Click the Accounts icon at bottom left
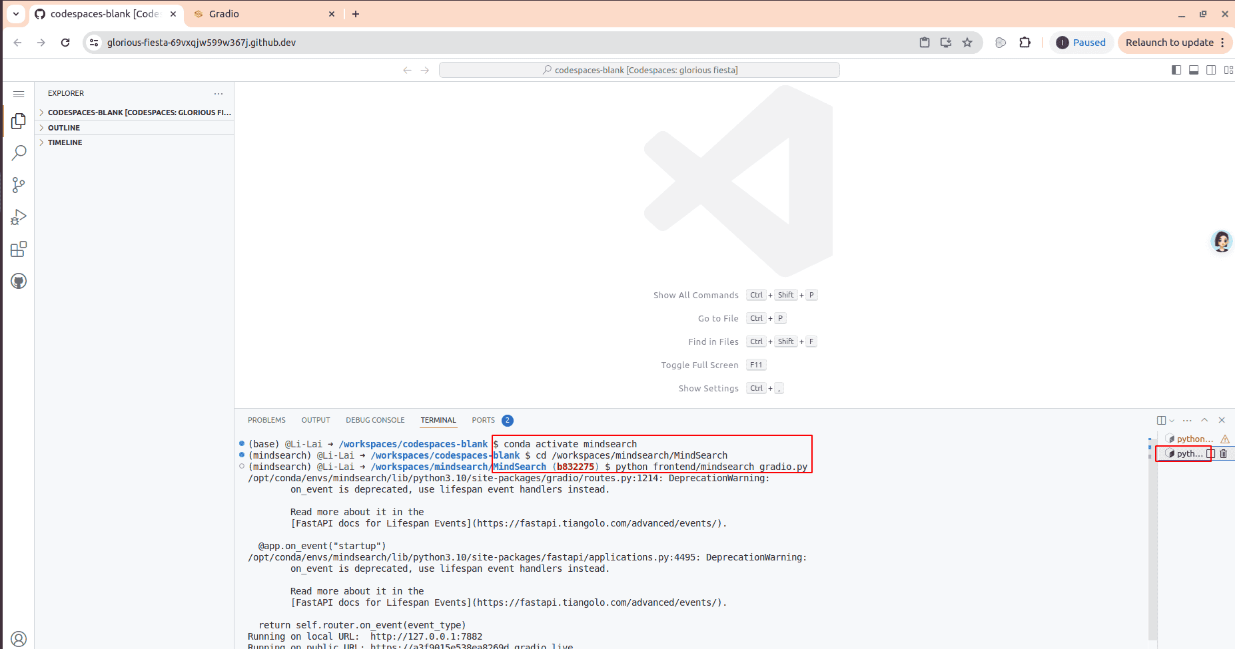 [19, 639]
